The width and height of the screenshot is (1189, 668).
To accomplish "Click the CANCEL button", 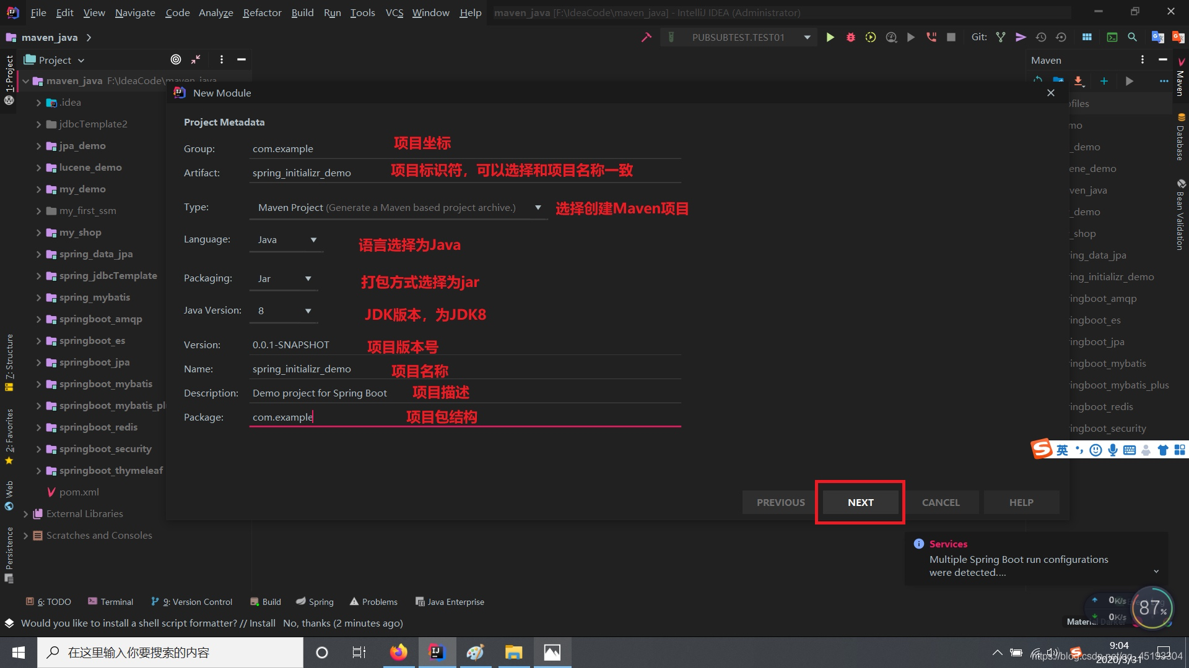I will pos(941,502).
